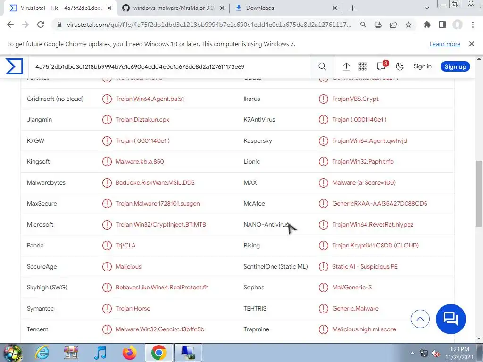The image size is (483, 362).
Task: Click Trojan.Diztakun.cpx for Jiangmin
Action: click(x=142, y=120)
